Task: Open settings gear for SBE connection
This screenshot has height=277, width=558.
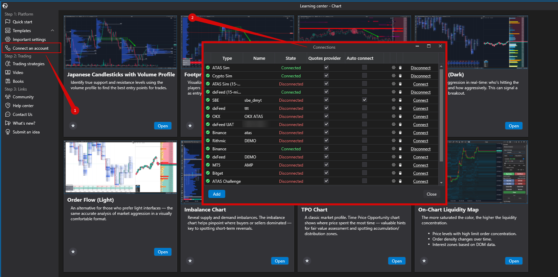Action: click(x=394, y=100)
